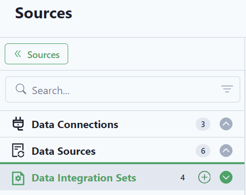Add a new Data Integration Set
This screenshot has width=246, height=195.
(204, 177)
